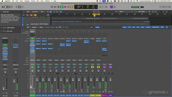Click the Kick Layer channel strip green icon

(32, 67)
